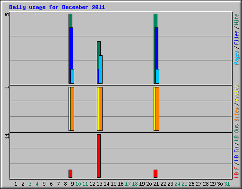This screenshot has height=189, width=242.
Task: Click green day label '25' on the x-axis
Action: click(x=184, y=184)
